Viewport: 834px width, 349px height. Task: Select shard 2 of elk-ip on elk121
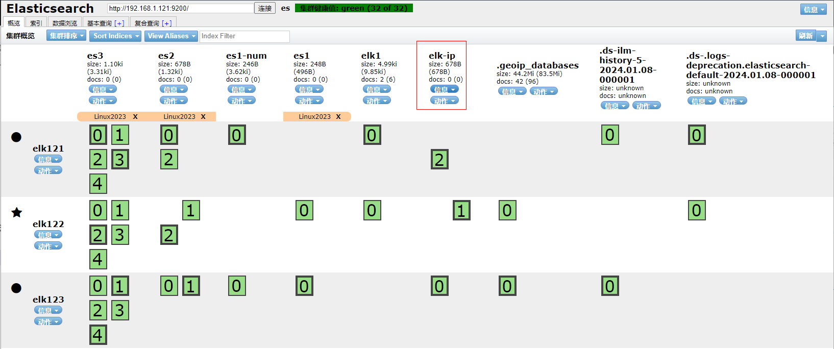point(439,159)
